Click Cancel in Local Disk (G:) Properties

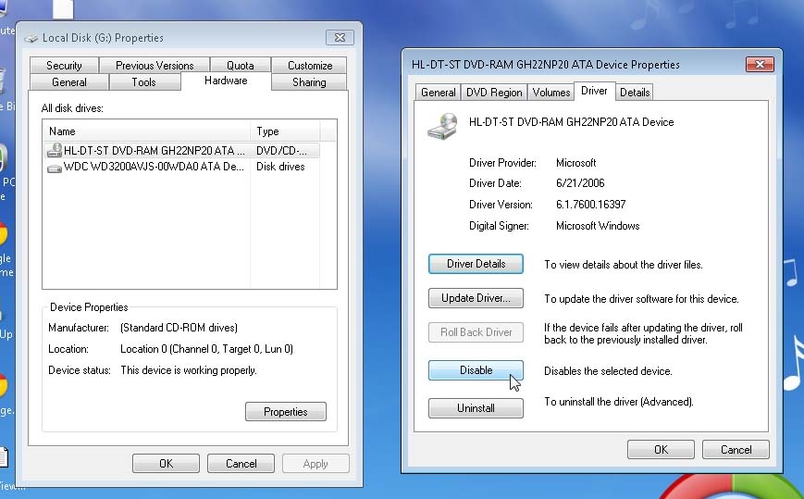[241, 464]
